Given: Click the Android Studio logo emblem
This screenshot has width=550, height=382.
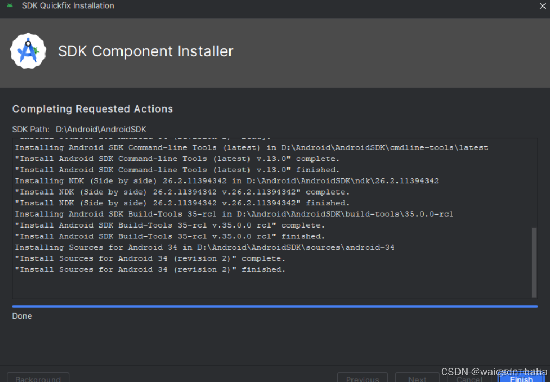Looking at the screenshot, I should (x=28, y=50).
